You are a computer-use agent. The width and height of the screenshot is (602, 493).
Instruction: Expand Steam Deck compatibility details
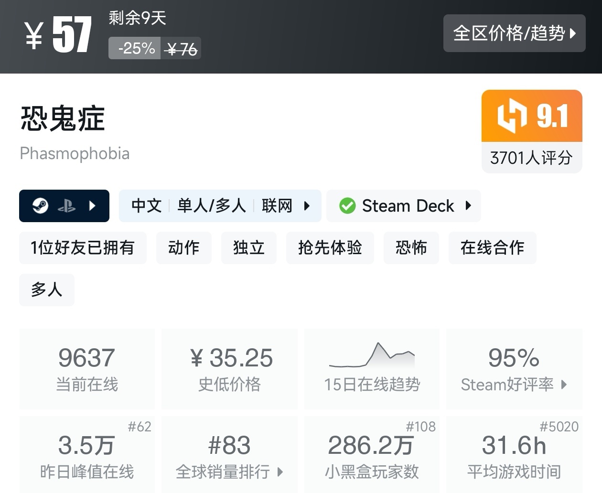pyautogui.click(x=468, y=206)
